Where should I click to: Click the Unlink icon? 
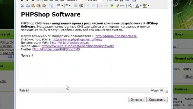pos(106,6)
